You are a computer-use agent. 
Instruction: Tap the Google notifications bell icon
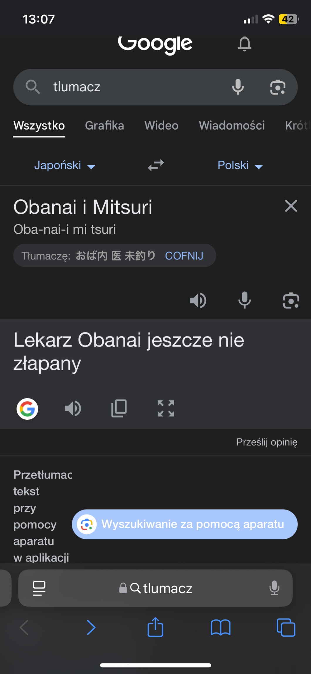click(244, 44)
